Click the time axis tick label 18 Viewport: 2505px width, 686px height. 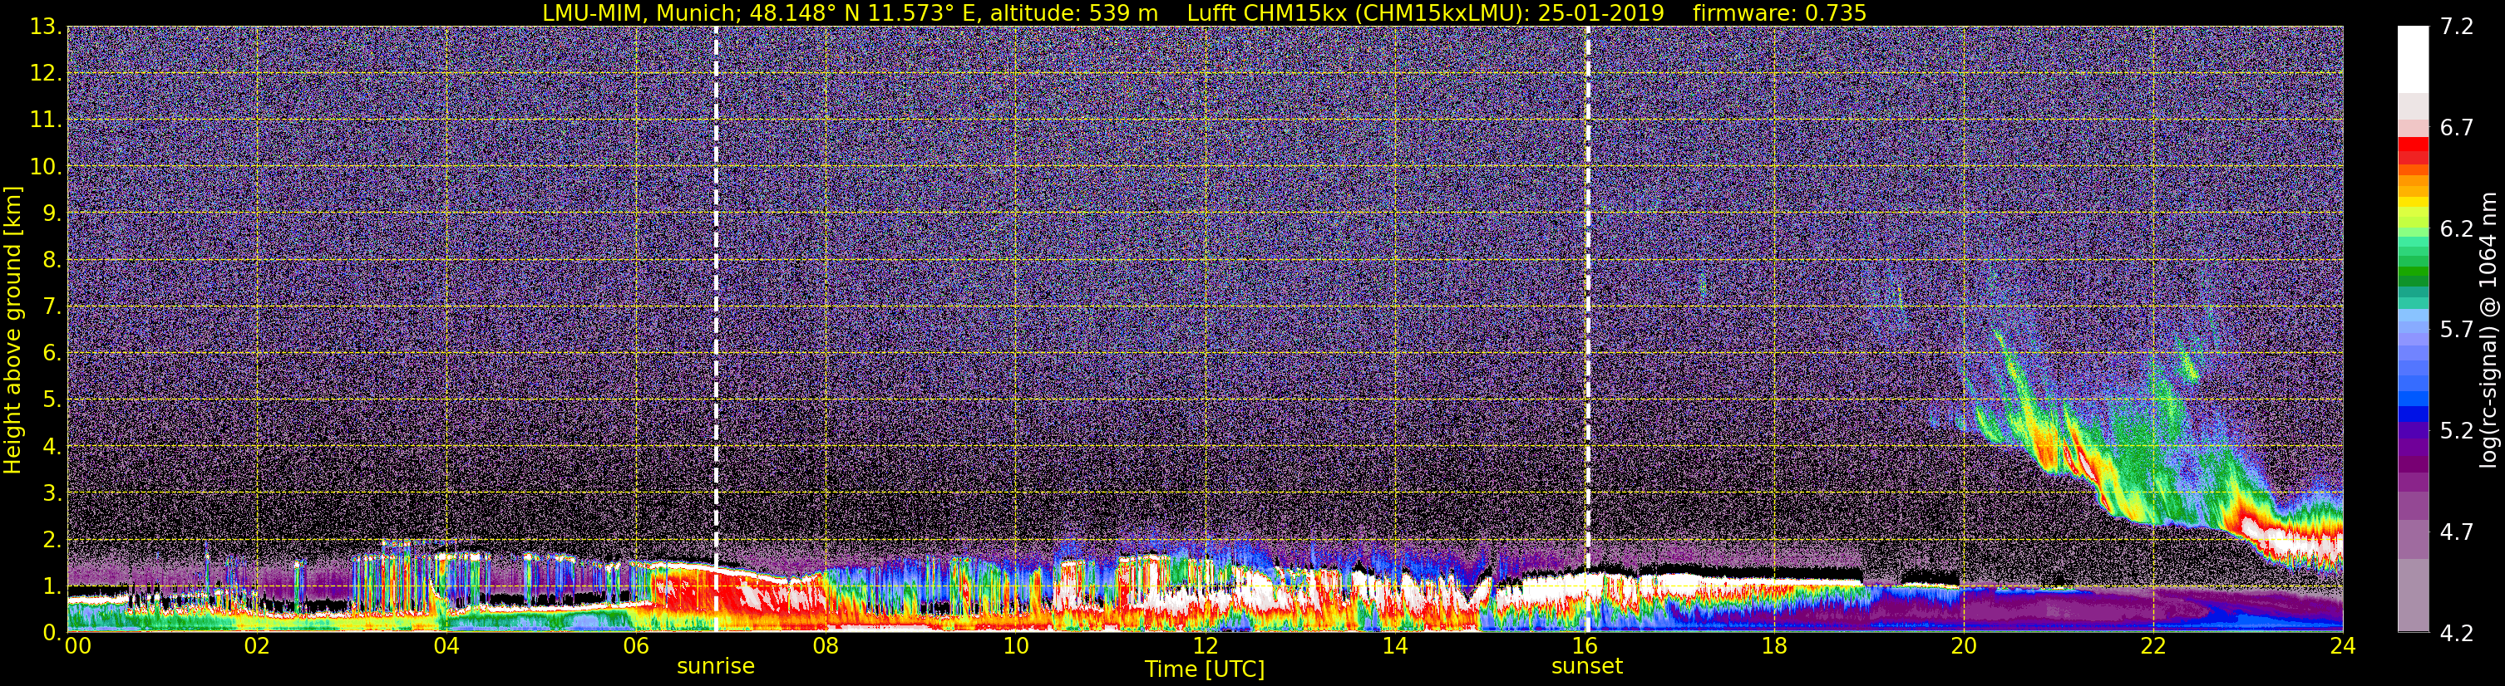click(x=1773, y=646)
